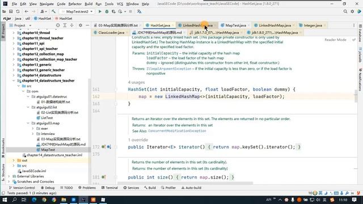Open Microsoft Edge from taskbar

tap(34, 199)
